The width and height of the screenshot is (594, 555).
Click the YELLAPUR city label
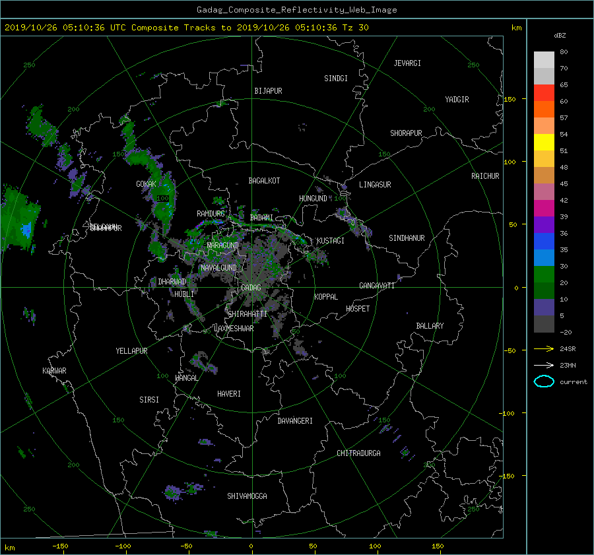pos(131,351)
